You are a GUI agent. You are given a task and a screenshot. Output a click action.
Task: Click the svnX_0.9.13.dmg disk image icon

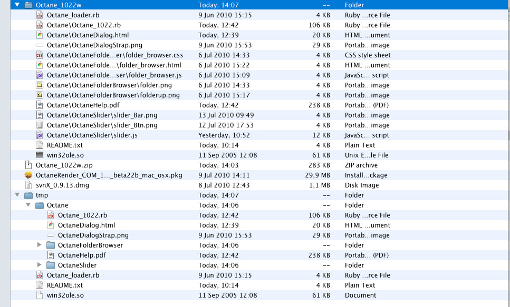[x=28, y=185]
